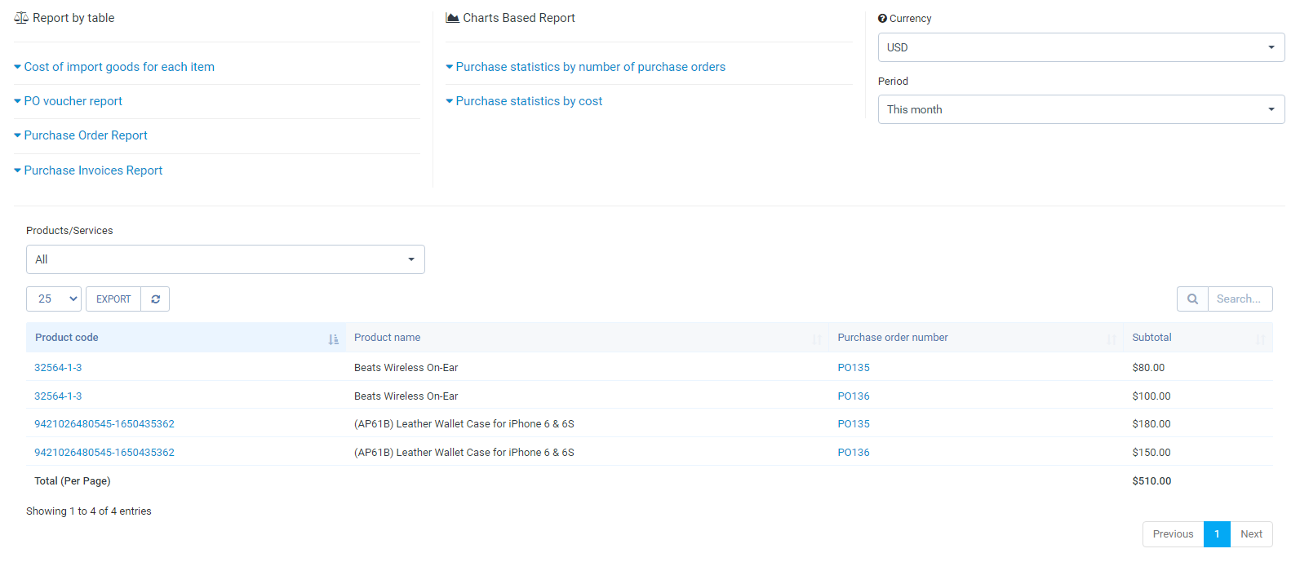Click the Next pagination button
This screenshot has width=1300, height=562.
tap(1251, 534)
